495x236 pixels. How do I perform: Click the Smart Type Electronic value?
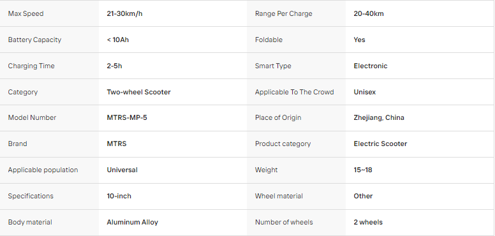coord(371,66)
